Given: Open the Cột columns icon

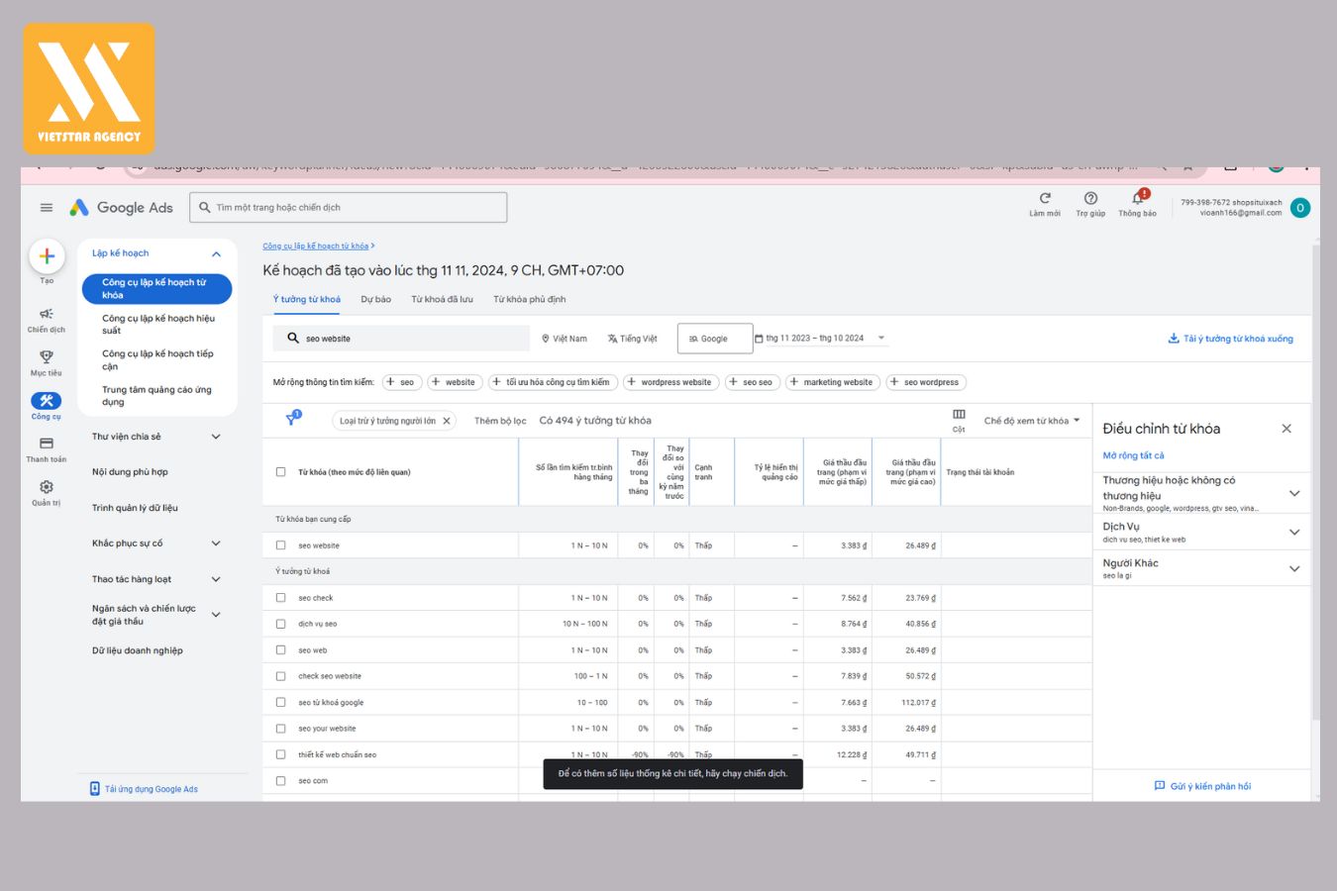Looking at the screenshot, I should [x=959, y=415].
